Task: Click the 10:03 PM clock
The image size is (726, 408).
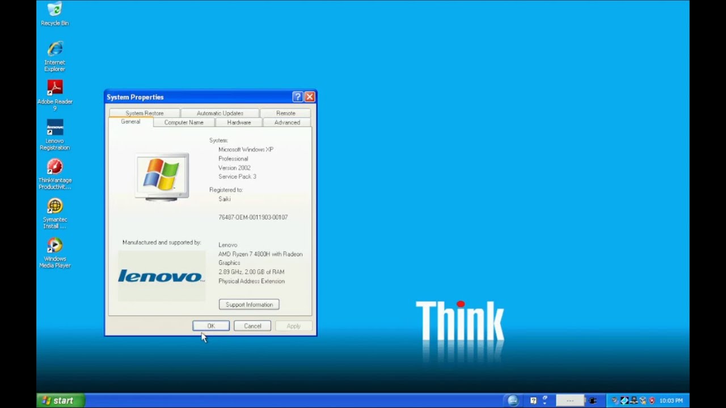Action: coord(671,401)
